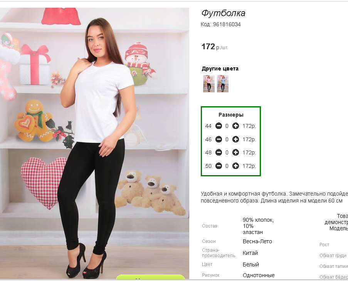Increase quantity for size 50
The height and width of the screenshot is (281, 348).
[x=236, y=166]
